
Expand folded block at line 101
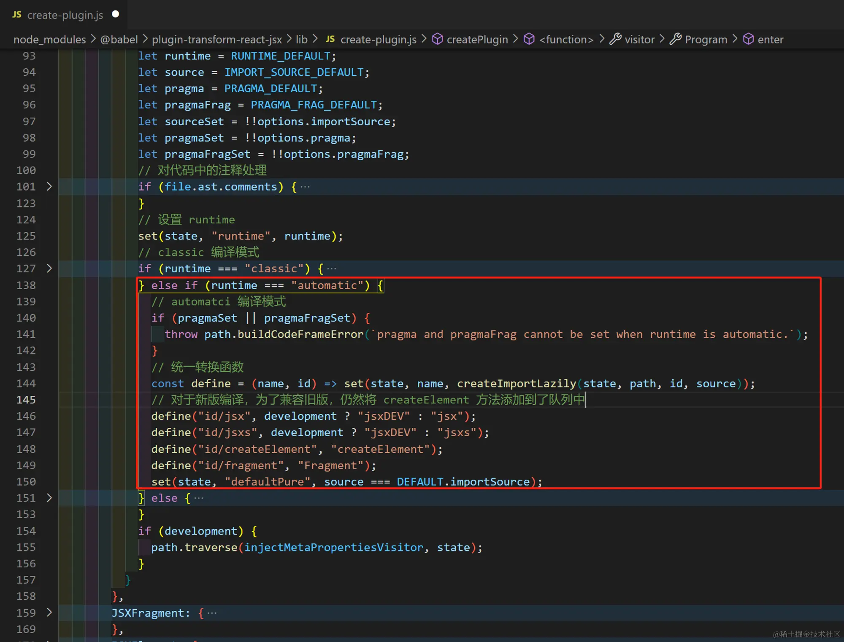49,186
